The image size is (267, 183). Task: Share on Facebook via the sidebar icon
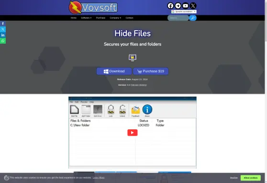3,23
